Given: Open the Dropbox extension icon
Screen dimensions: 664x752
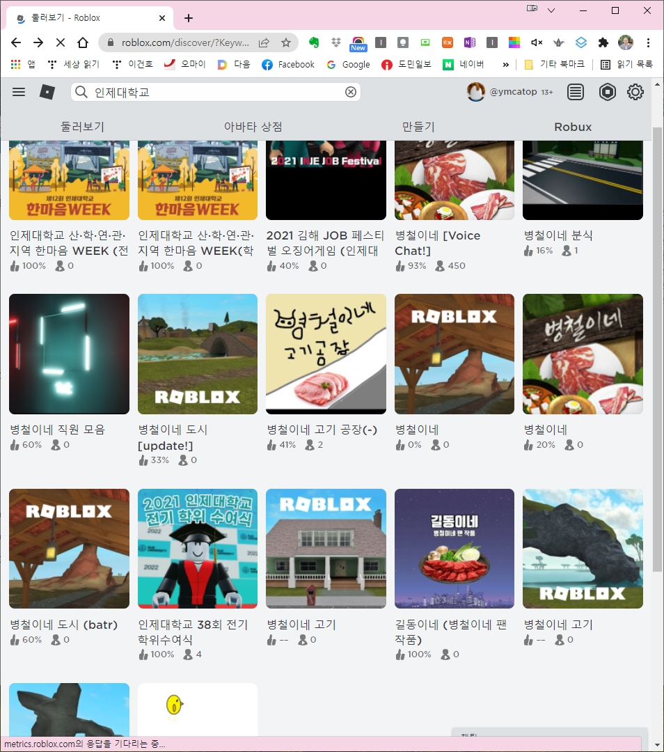Looking at the screenshot, I should 336,42.
